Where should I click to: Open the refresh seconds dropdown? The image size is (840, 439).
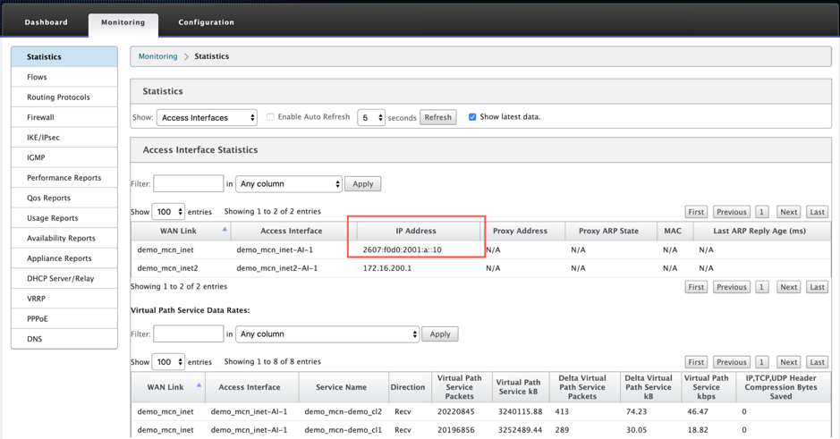tap(371, 118)
